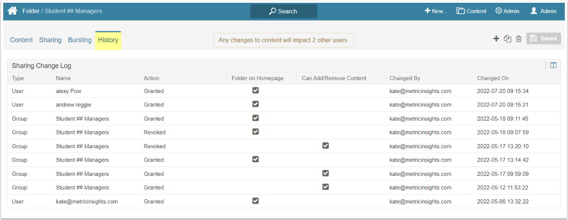568x220 pixels.
Task: Open the column chooser icon
Action: click(x=553, y=65)
